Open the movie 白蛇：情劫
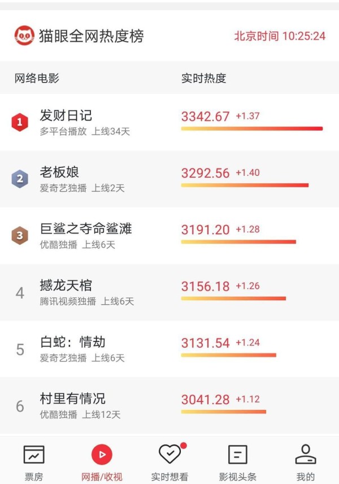This screenshot has height=484, width=339. coord(72,342)
